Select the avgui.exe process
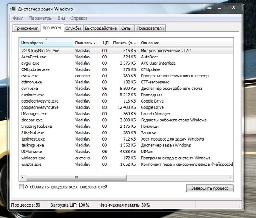 coord(126,63)
